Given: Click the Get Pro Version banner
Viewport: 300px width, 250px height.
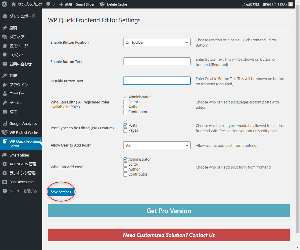Looking at the screenshot, I should coord(169,210).
